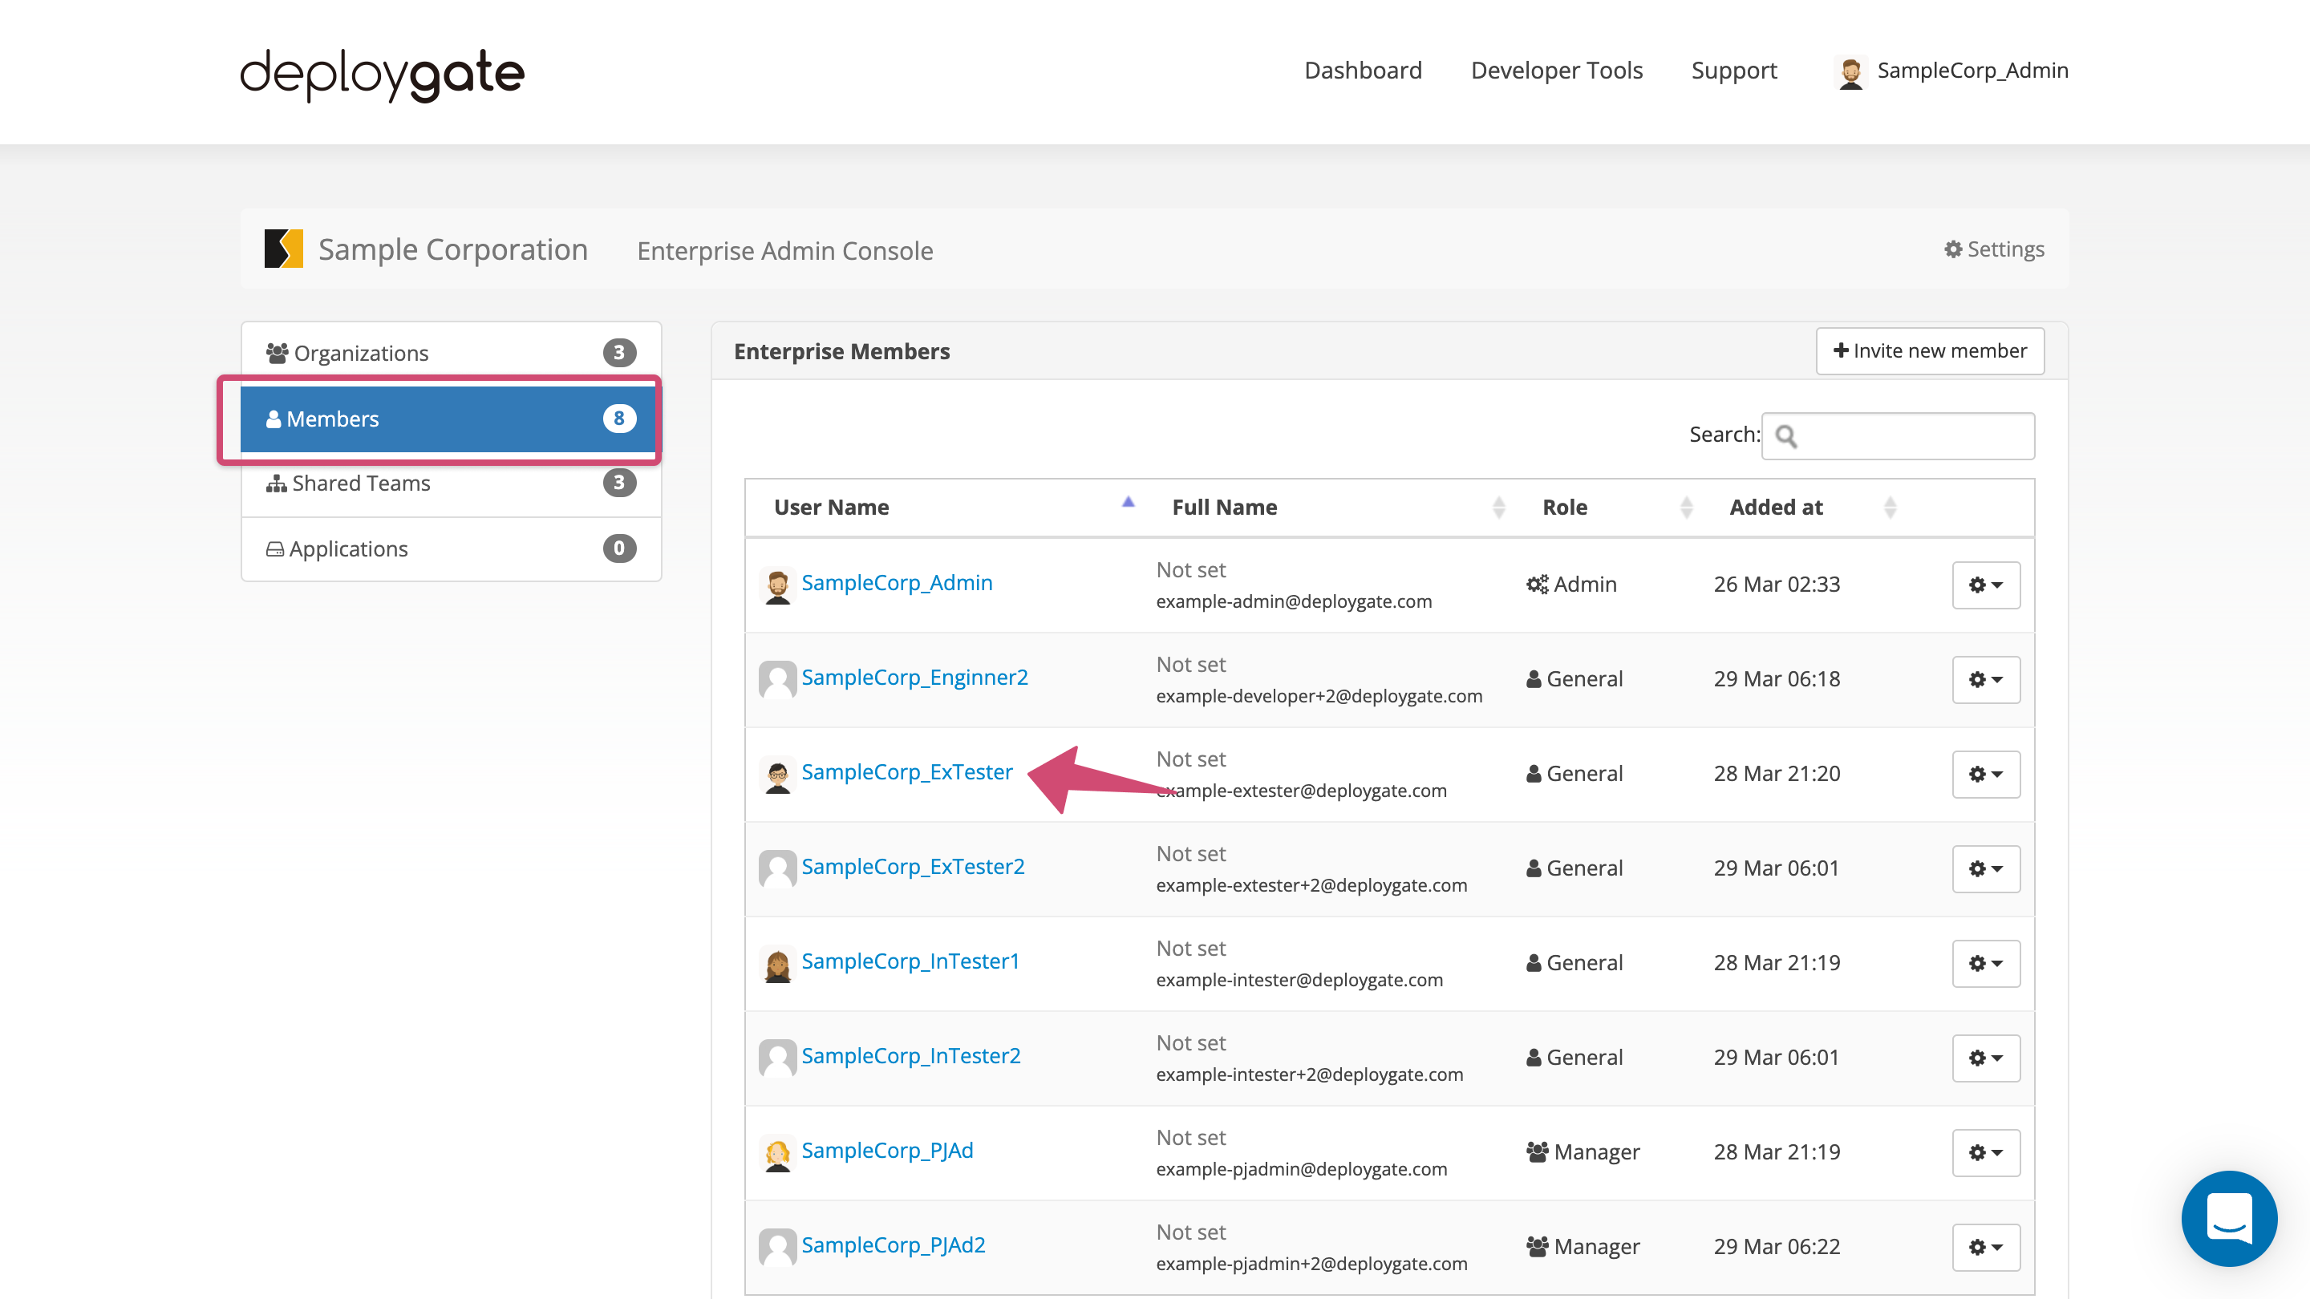The width and height of the screenshot is (2310, 1299).
Task: Sort by User Name column
Action: click(x=944, y=508)
